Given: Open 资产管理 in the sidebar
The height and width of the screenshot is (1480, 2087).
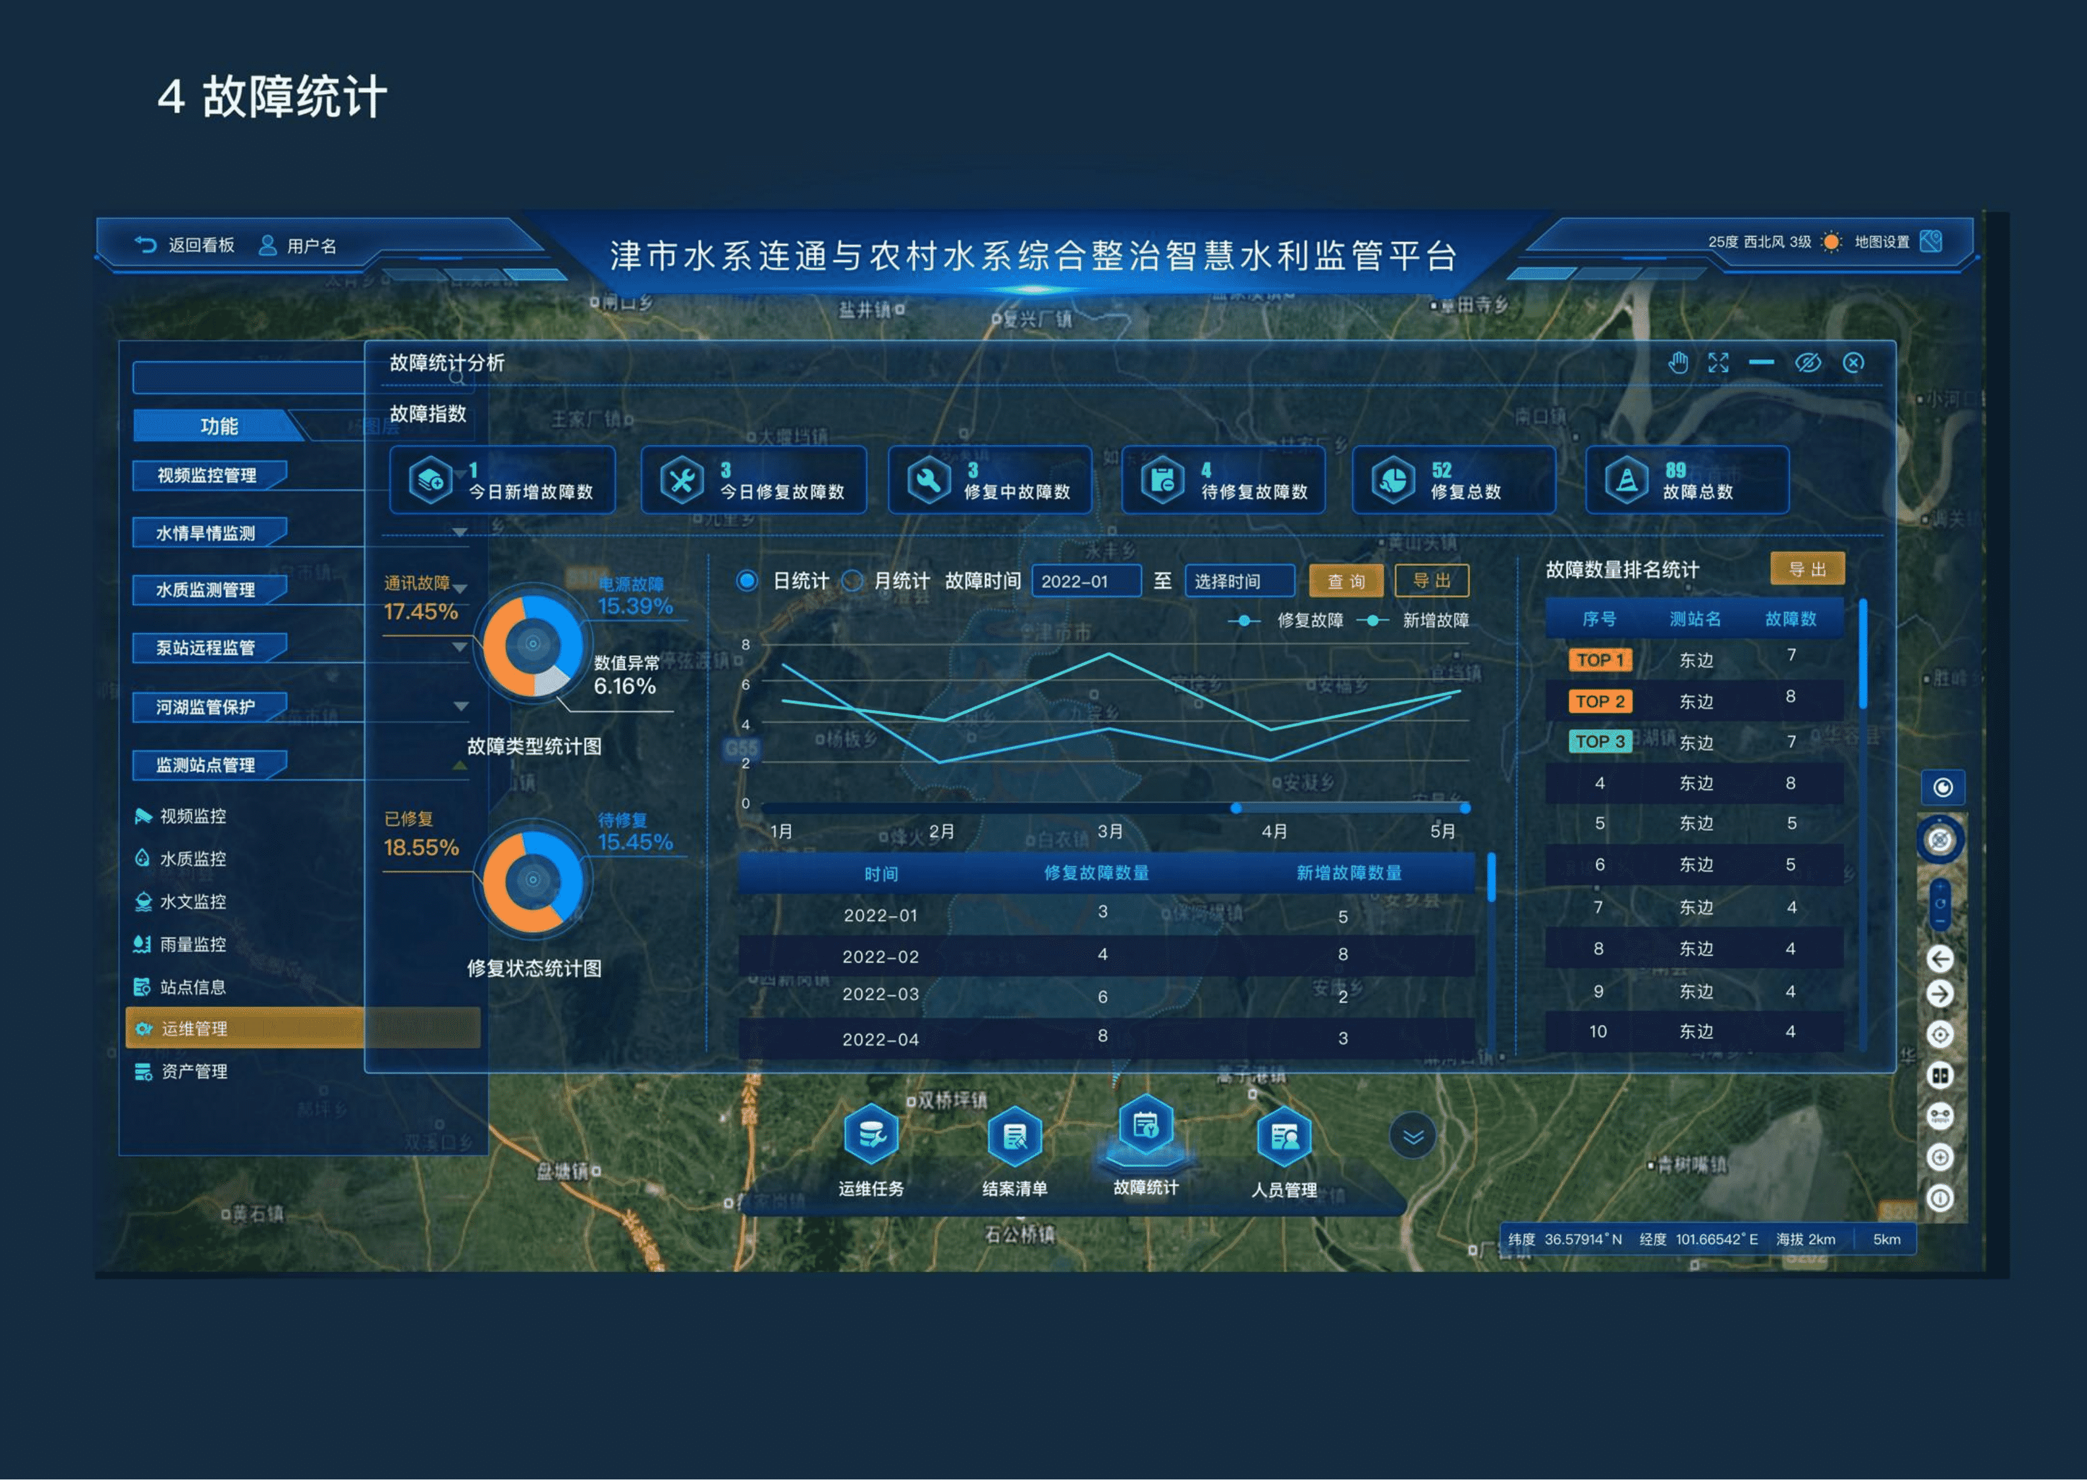Looking at the screenshot, I should 180,1071.
